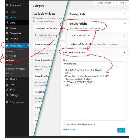Open the Dashboard gauge icon

[x=7, y=5]
